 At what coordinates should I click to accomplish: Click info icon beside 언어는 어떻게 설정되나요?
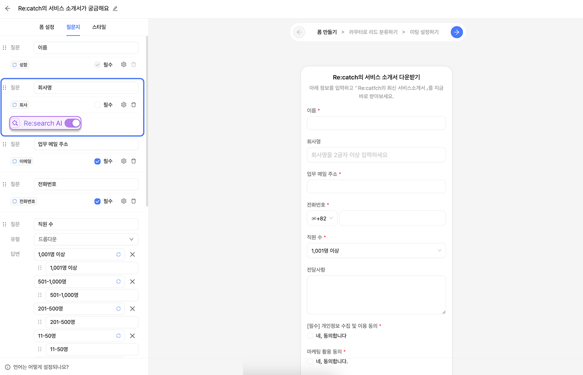(8, 367)
